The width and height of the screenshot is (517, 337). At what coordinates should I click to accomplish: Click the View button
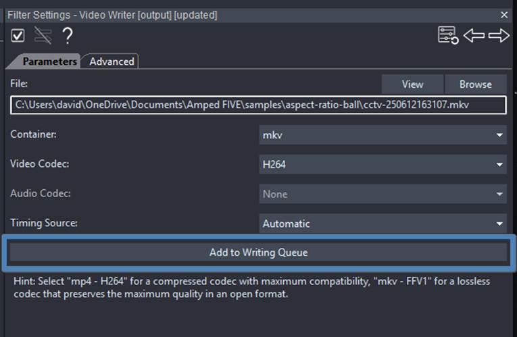click(412, 84)
